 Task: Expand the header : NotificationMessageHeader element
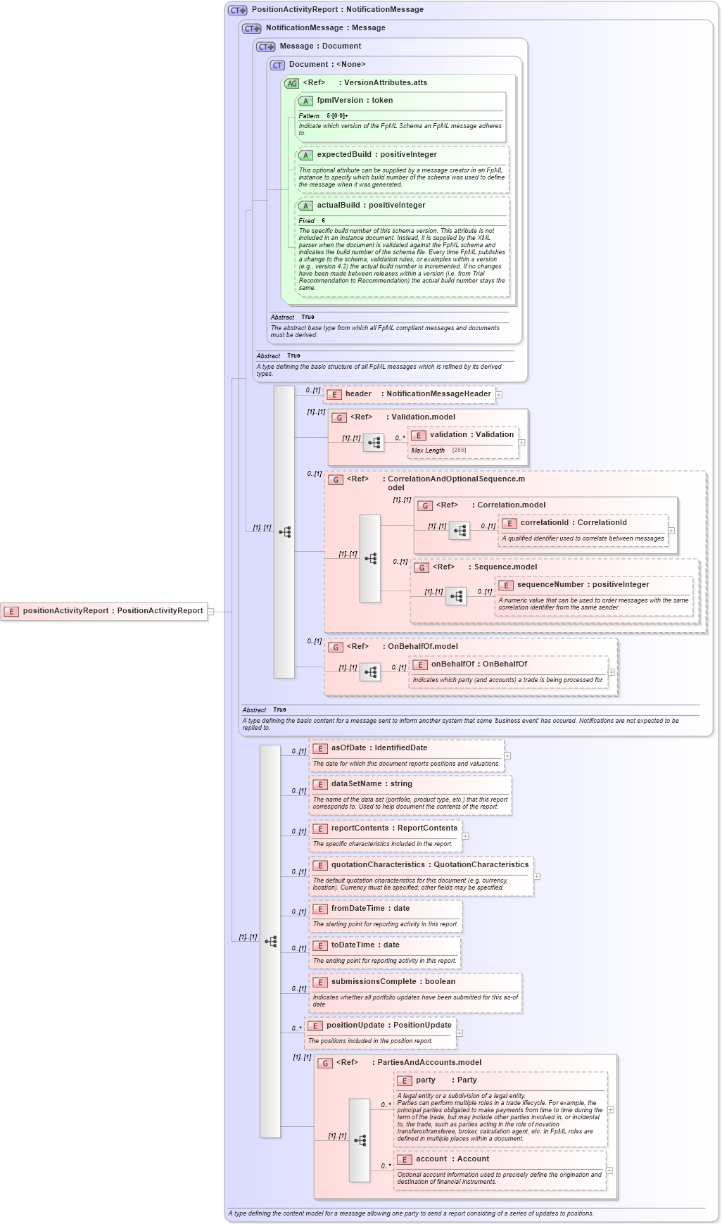pyautogui.click(x=499, y=395)
